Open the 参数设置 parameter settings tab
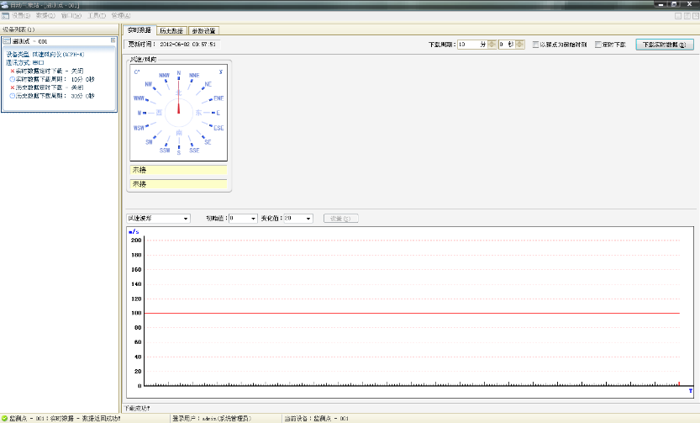700x423 pixels. (203, 30)
